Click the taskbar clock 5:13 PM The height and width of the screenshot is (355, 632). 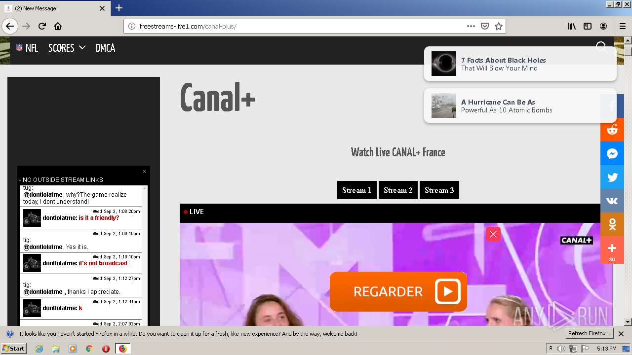[x=606, y=349]
